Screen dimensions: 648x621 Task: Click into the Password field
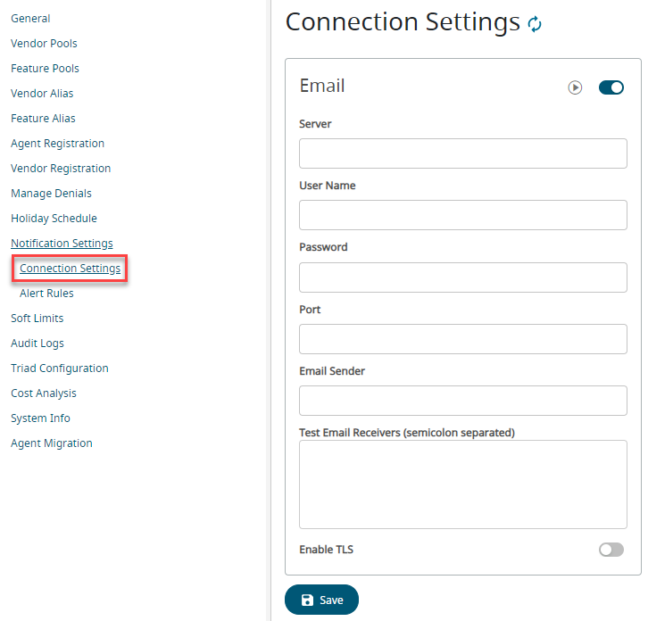point(462,277)
